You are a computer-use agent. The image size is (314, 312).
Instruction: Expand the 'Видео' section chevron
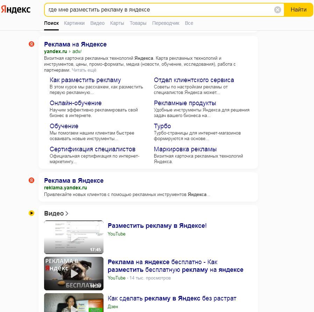(67, 213)
